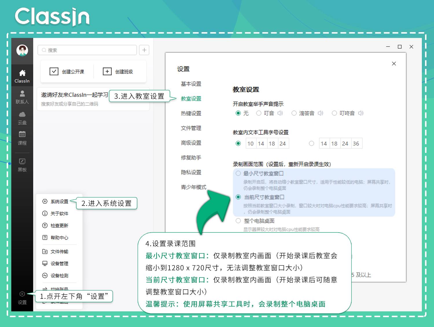
Task: Go to ClassIn home in sidebar
Action: coord(22,76)
